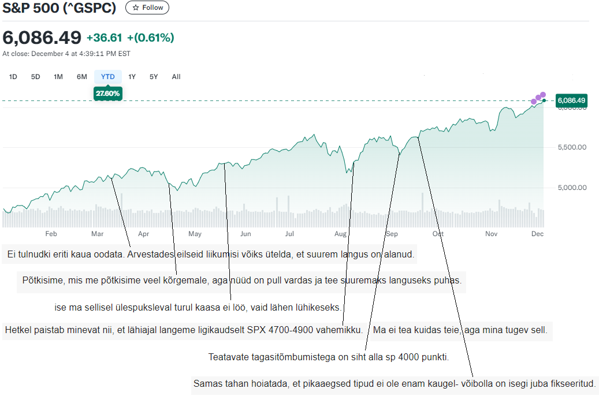Click the Follow button
Viewport: 599px width, 407px height.
click(x=147, y=8)
